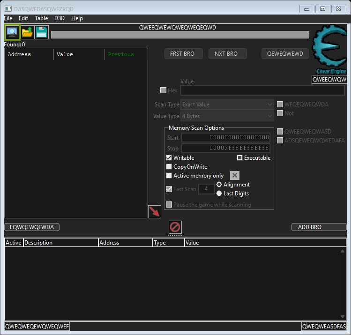
Task: Open the Value Type dropdown
Action: point(227,116)
